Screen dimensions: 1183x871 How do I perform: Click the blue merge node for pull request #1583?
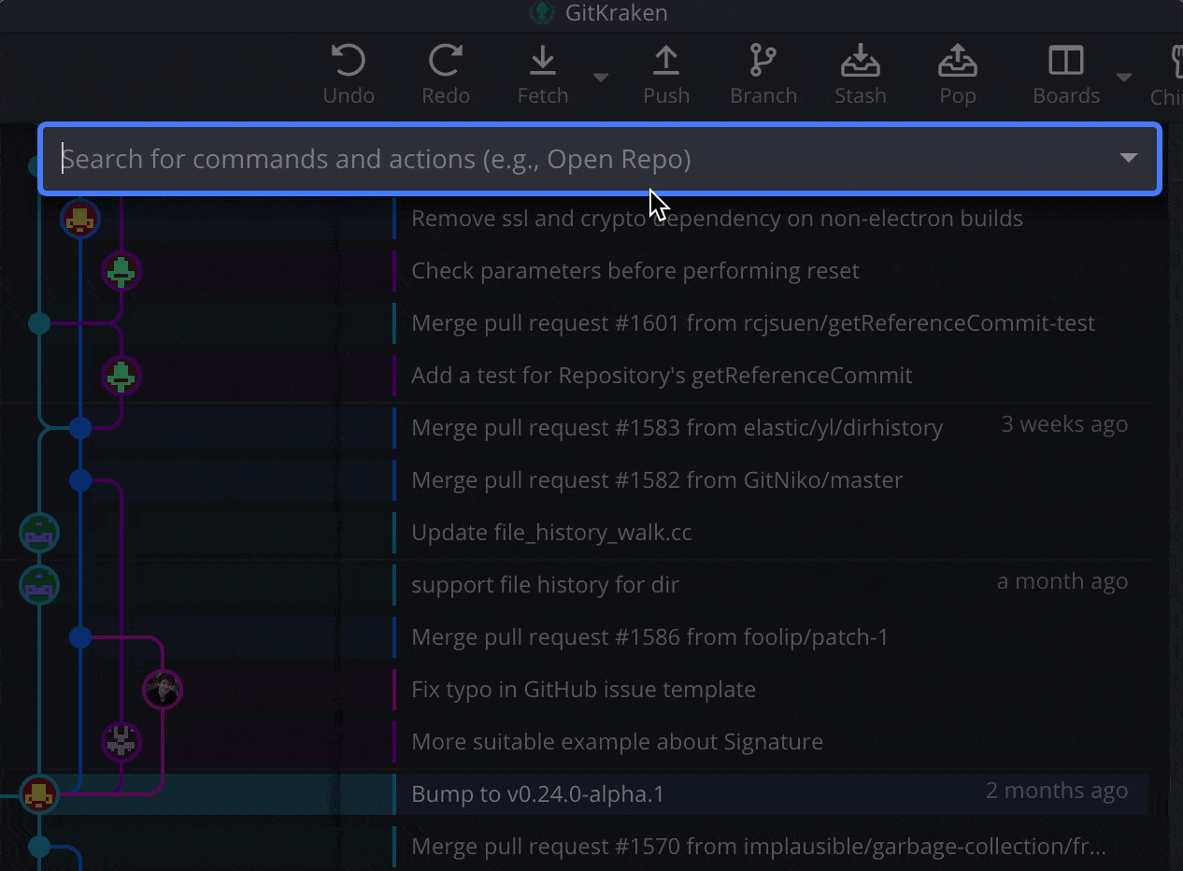(x=80, y=428)
